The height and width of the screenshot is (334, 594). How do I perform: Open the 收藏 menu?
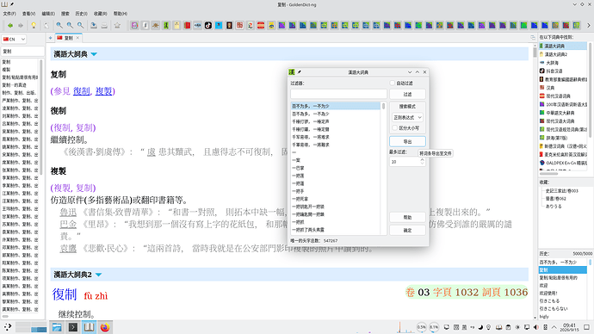coord(101,14)
